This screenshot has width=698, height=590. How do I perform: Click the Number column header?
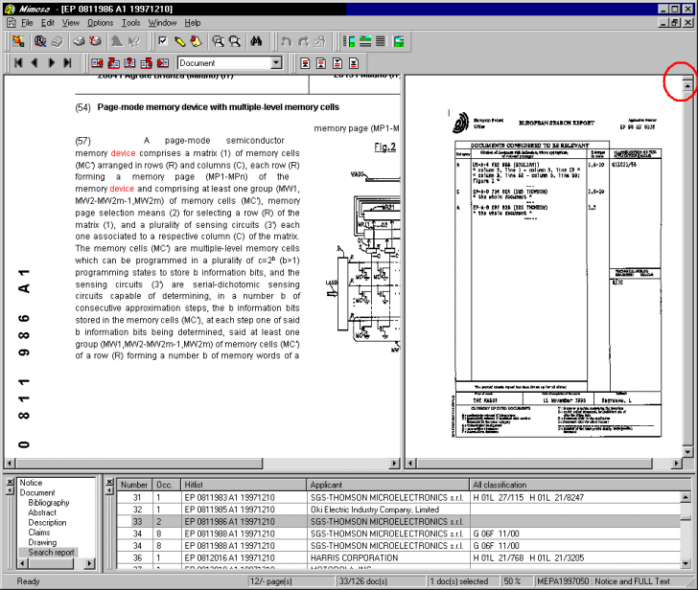[x=134, y=485]
